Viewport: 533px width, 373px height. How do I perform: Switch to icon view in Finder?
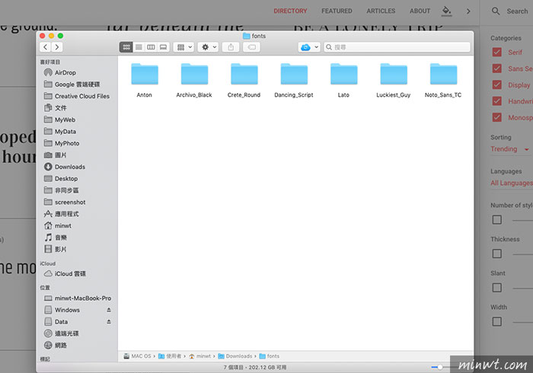coord(126,47)
